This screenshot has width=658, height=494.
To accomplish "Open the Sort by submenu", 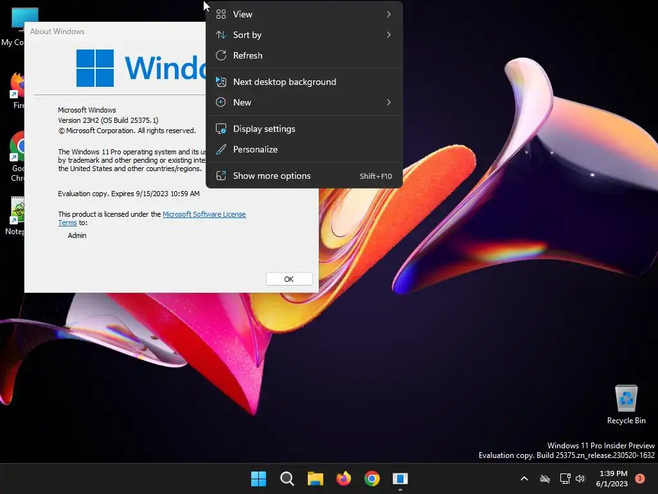I will pos(304,35).
